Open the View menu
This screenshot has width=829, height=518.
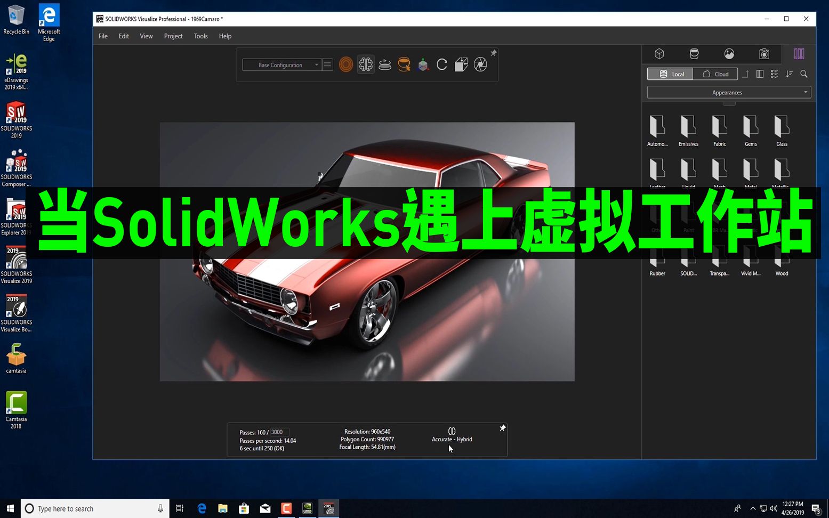(x=146, y=36)
